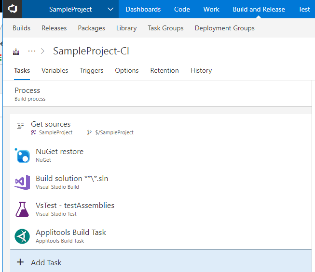Image resolution: width=315 pixels, height=272 pixels.
Task: Navigate to the Dashboards hub
Action: point(143,9)
